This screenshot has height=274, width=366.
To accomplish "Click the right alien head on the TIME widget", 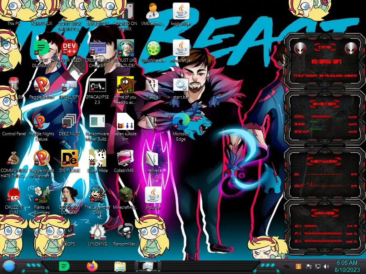I will (x=351, y=48).
